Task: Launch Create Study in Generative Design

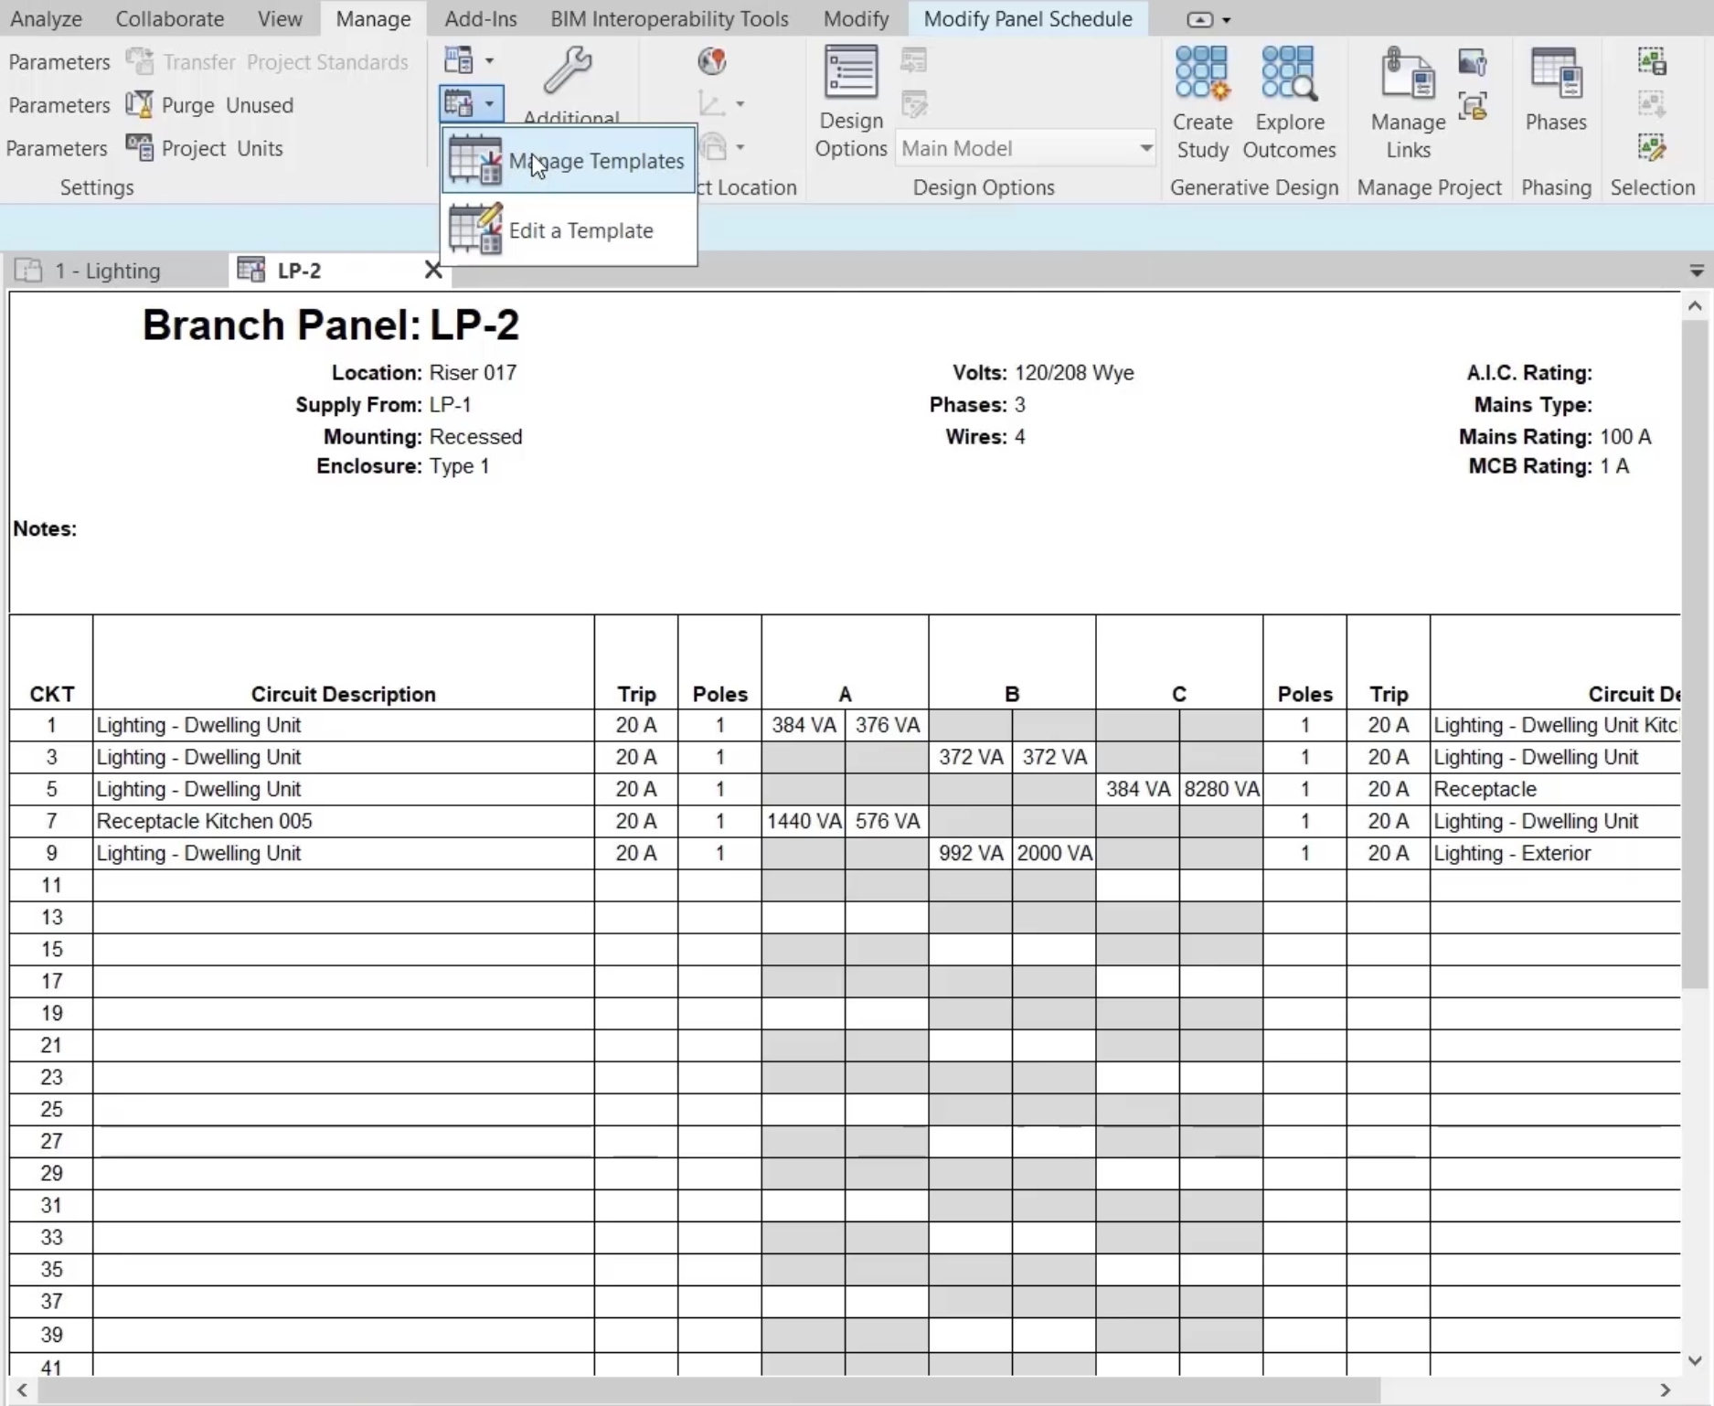Action: (1202, 101)
